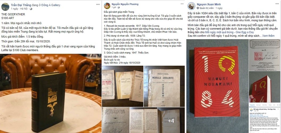Click Trần Đại Thắng author name
Image resolution: width=281 pixels, height=133 pixels.
(21, 5)
